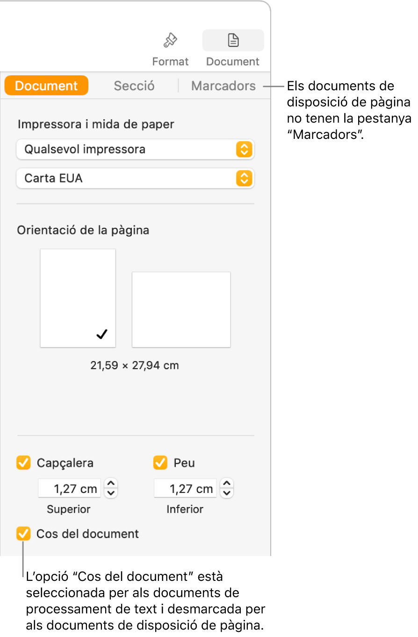Open the Marcadors tab
The image size is (418, 637).
(x=223, y=86)
